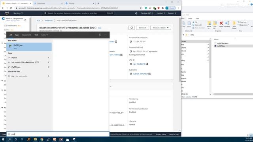Viewport: 253px width, 142px height.
Task: Click Move to in File Explorer ribbon
Action: tap(209, 25)
